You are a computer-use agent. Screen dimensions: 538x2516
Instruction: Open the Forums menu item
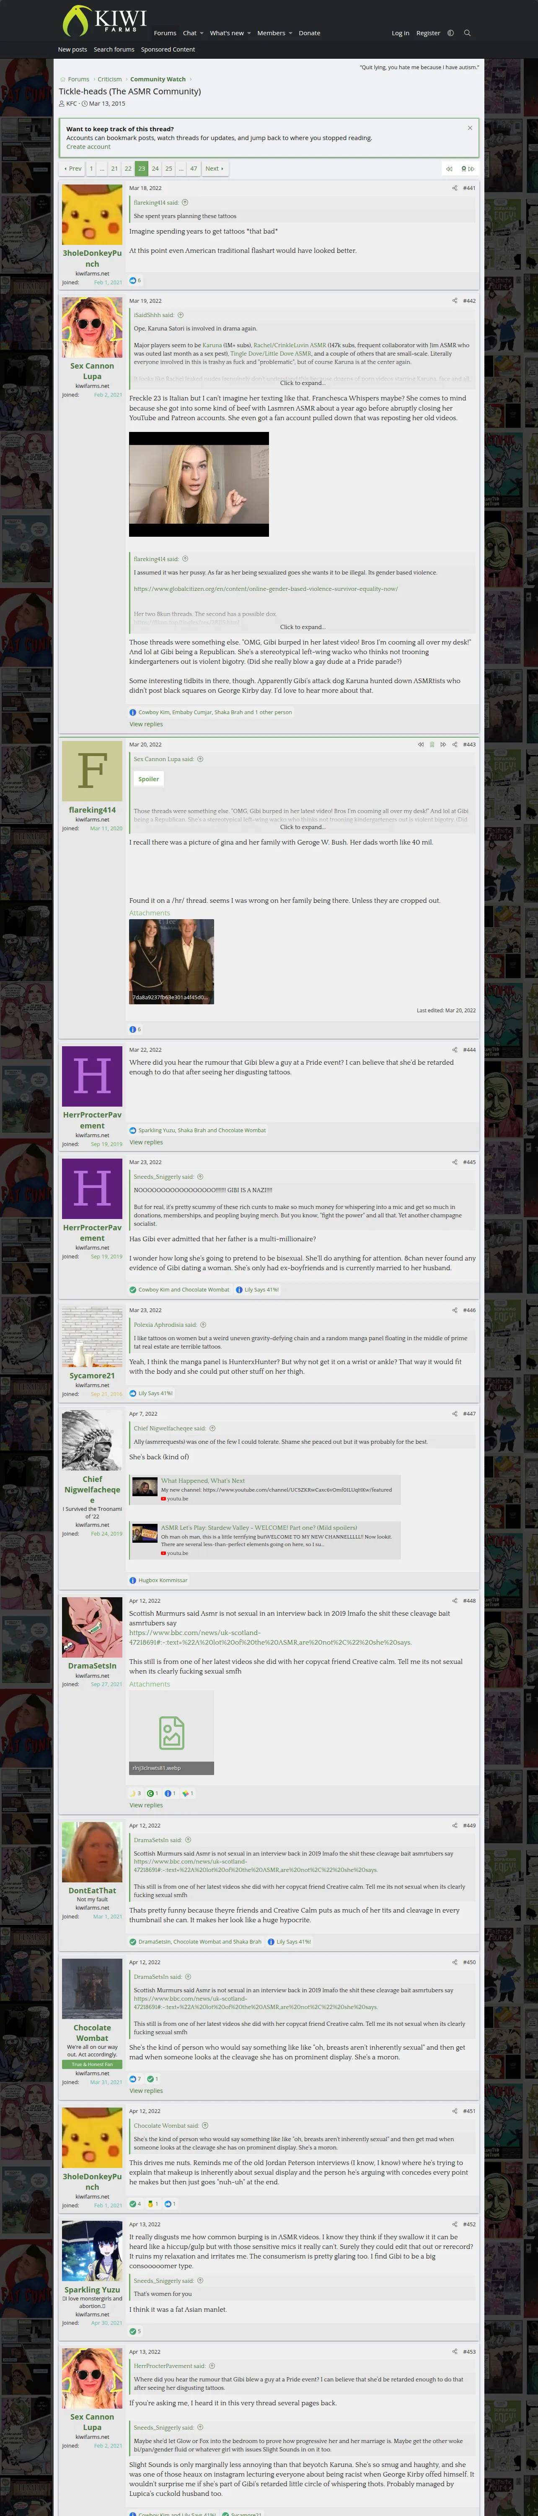[165, 33]
